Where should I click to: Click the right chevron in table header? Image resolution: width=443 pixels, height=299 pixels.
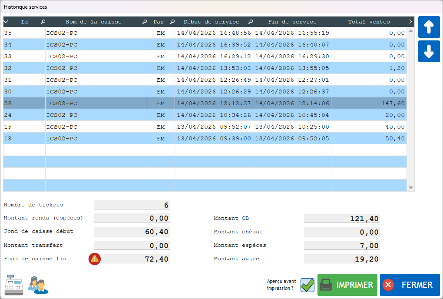pyautogui.click(x=410, y=22)
